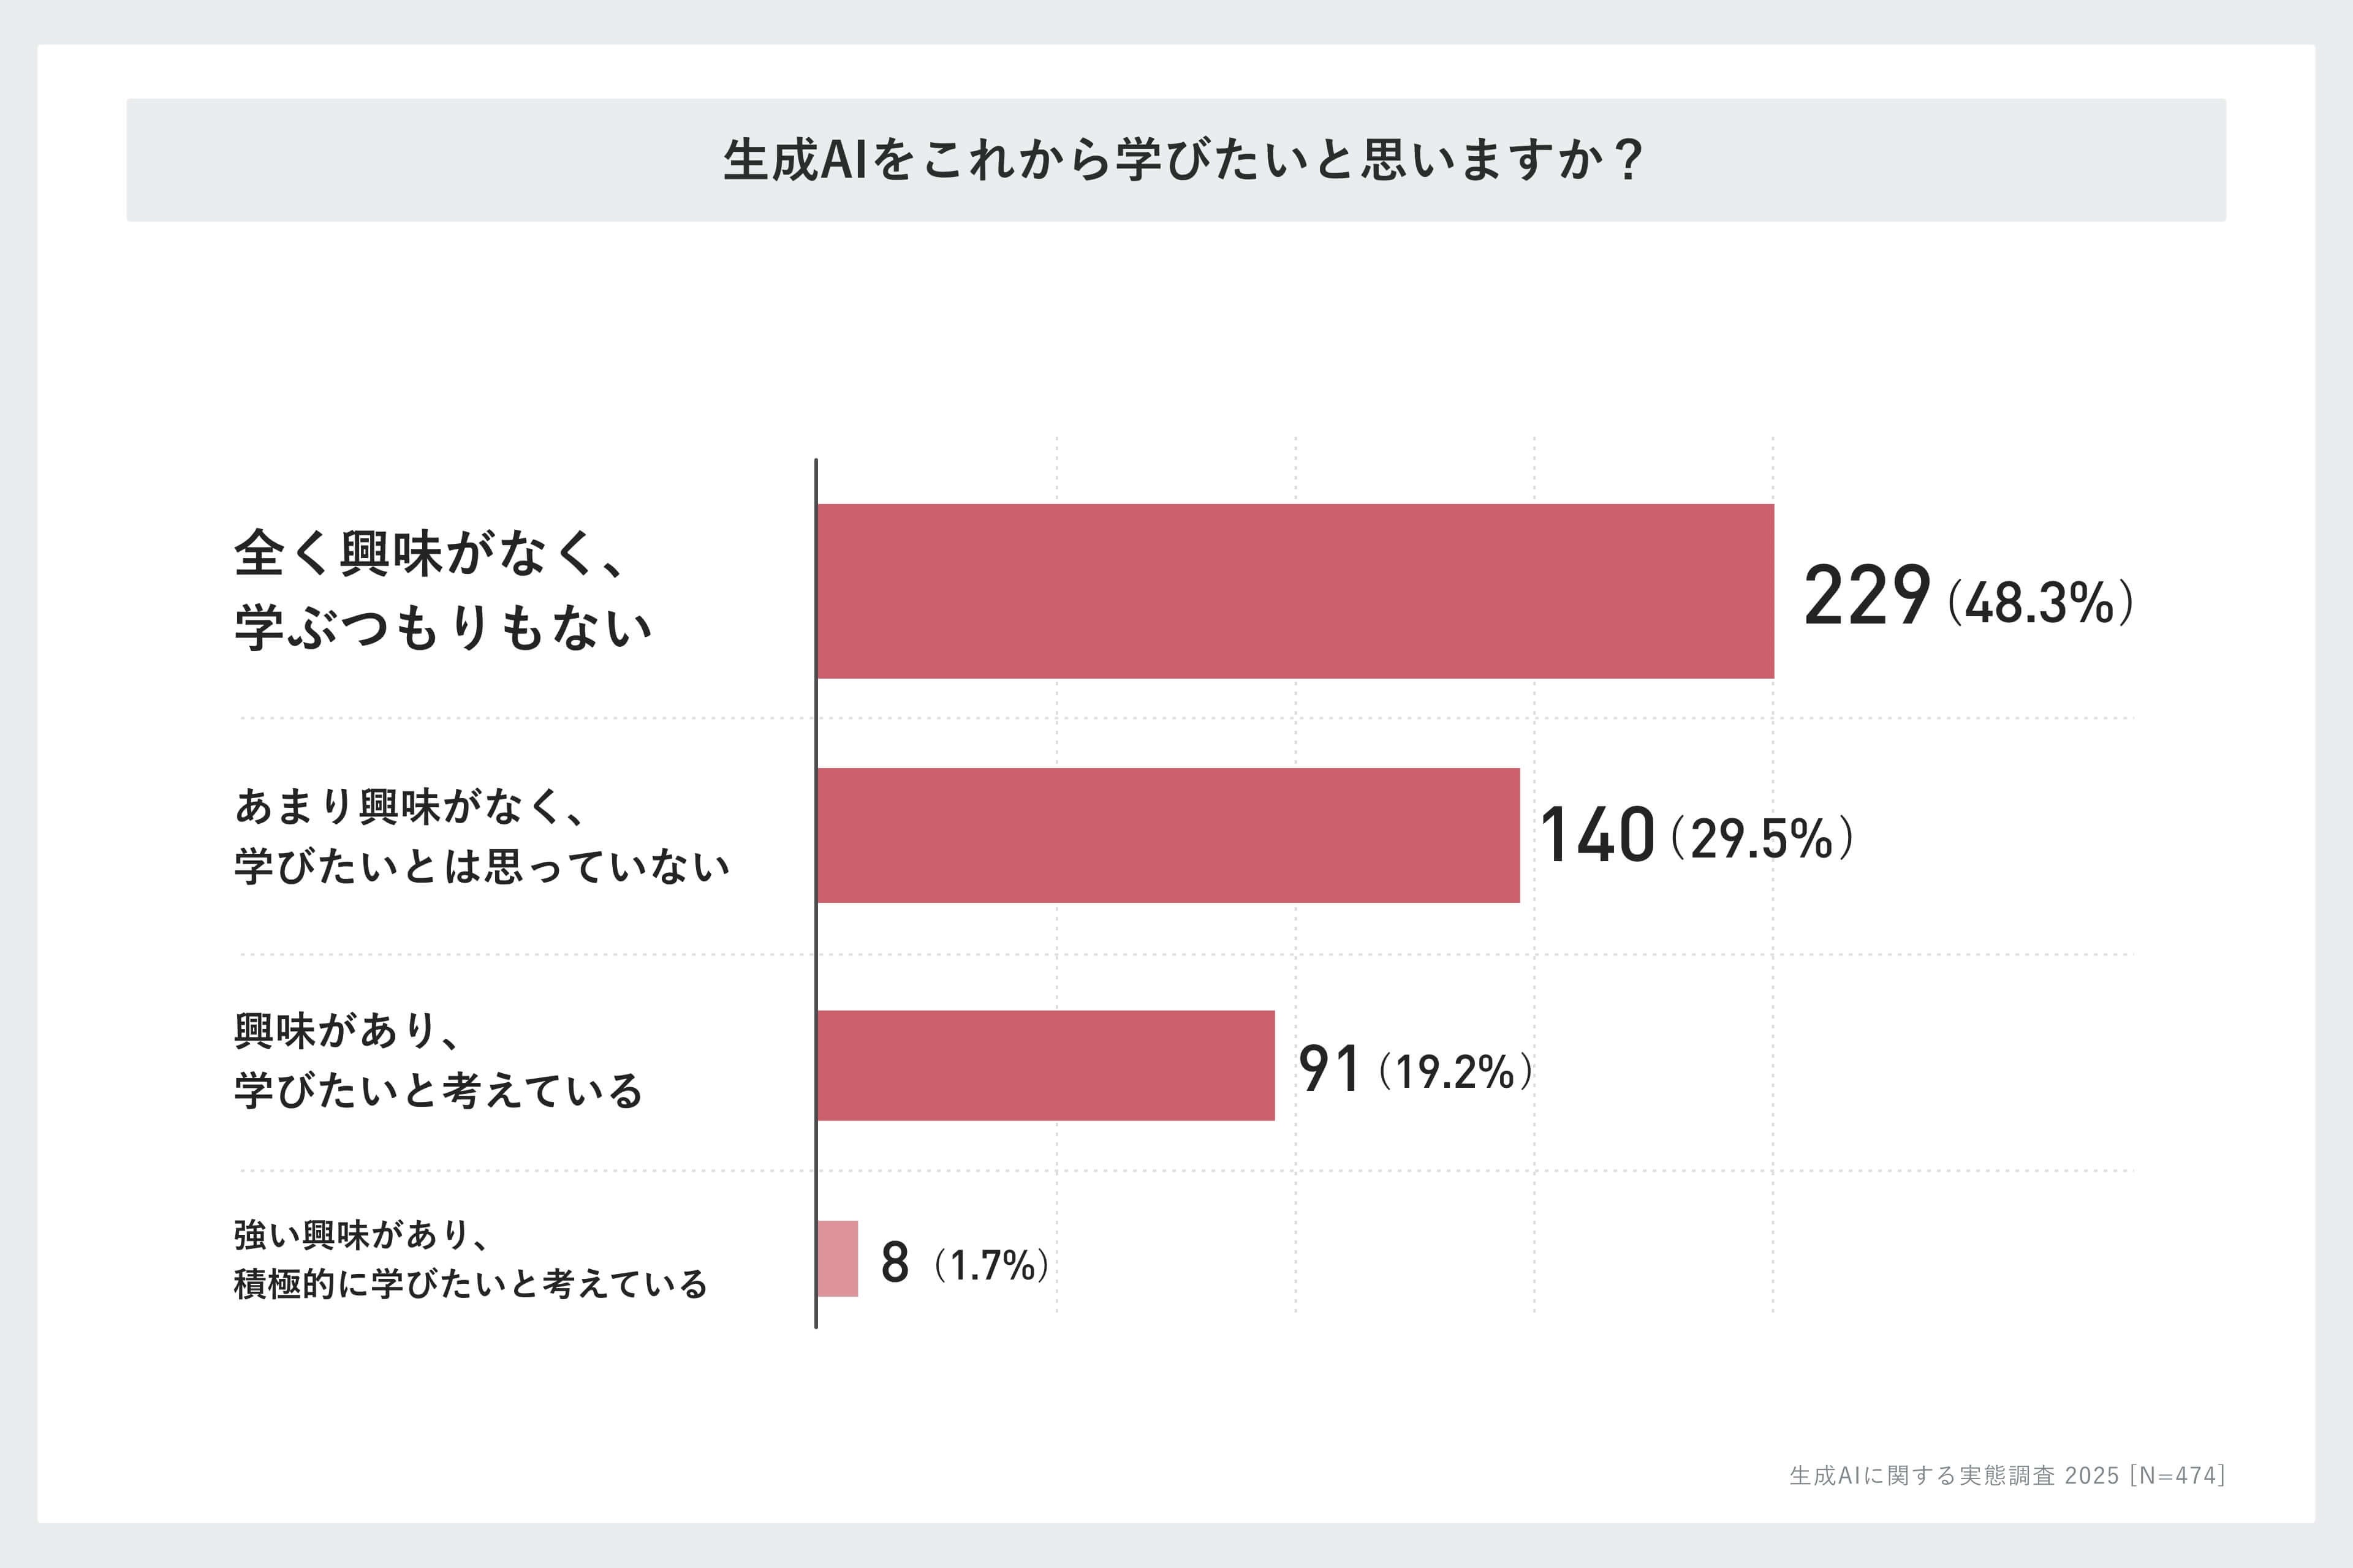Image resolution: width=2353 pixels, height=1568 pixels.
Task: Click the longest bar, valued 229
Action: pos(1295,591)
